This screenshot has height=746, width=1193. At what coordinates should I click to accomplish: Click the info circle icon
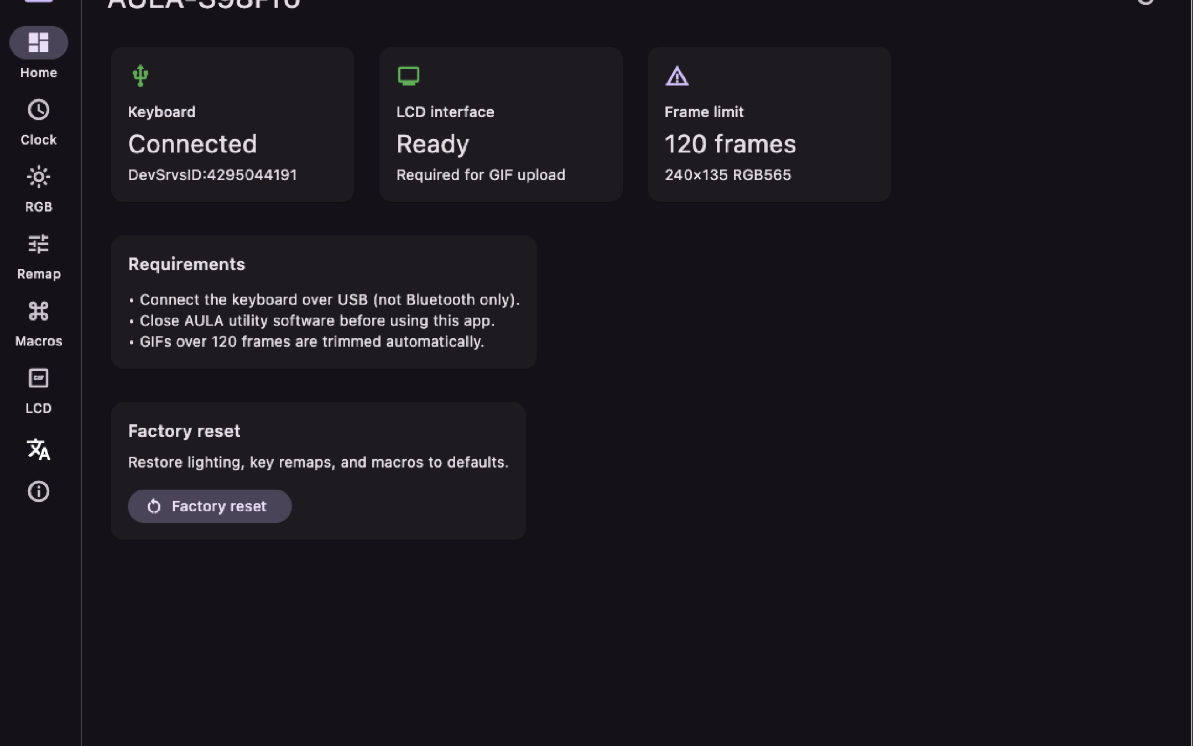pyautogui.click(x=39, y=491)
